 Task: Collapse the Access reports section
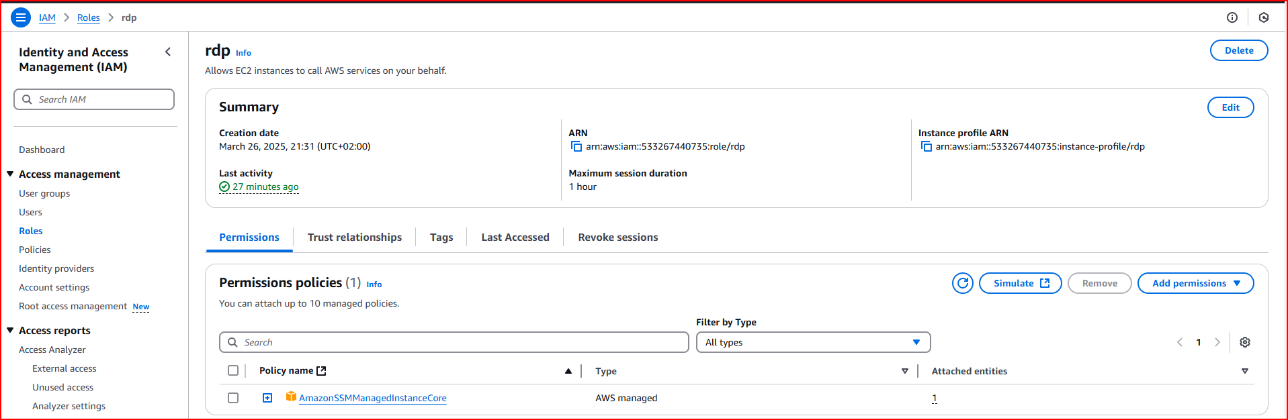pyautogui.click(x=10, y=330)
